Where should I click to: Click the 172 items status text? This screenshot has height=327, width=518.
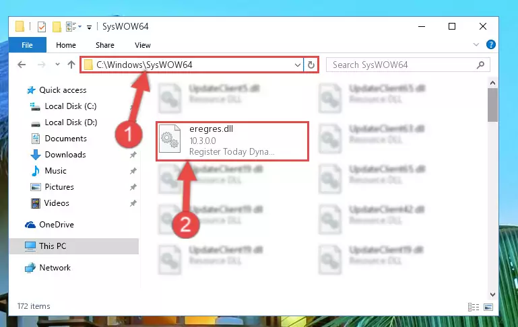pyautogui.click(x=34, y=306)
